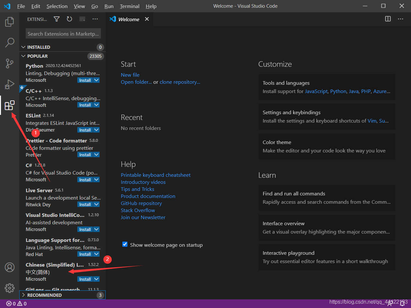Toggle Show welcome page on startup

[125, 244]
